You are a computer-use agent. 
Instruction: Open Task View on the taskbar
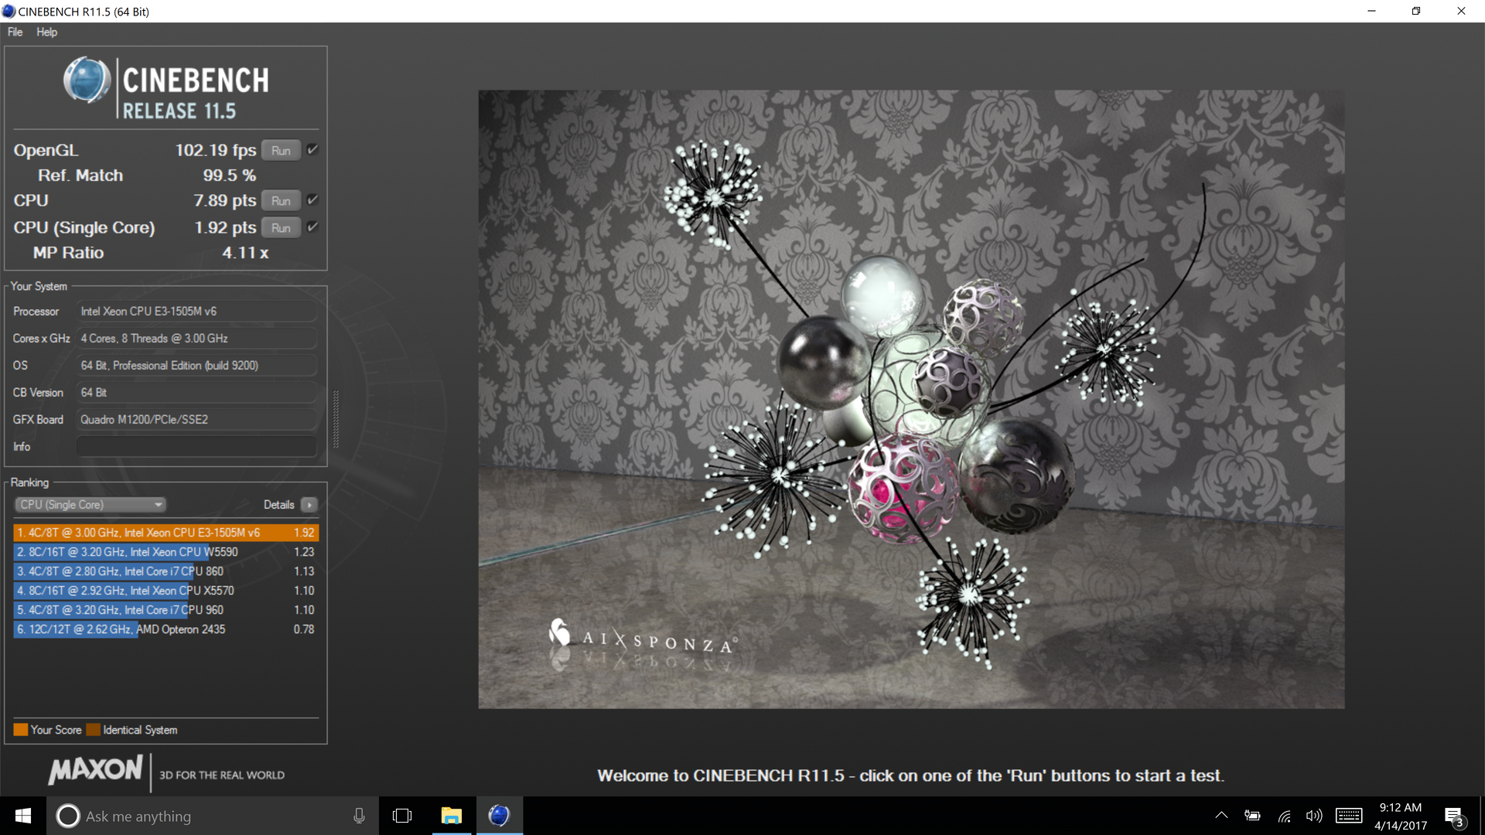(x=402, y=816)
